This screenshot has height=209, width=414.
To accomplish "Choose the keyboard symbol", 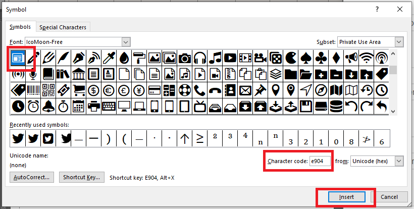I will pyautogui.click(x=109, y=107).
